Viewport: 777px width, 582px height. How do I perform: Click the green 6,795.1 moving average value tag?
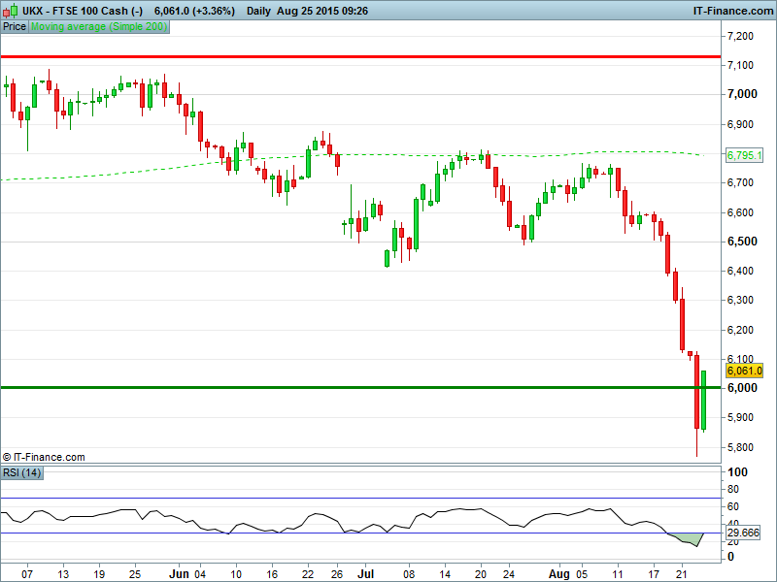pyautogui.click(x=744, y=155)
